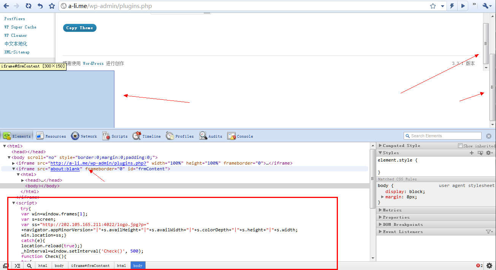Open the PostViews sidebar link

(14, 19)
